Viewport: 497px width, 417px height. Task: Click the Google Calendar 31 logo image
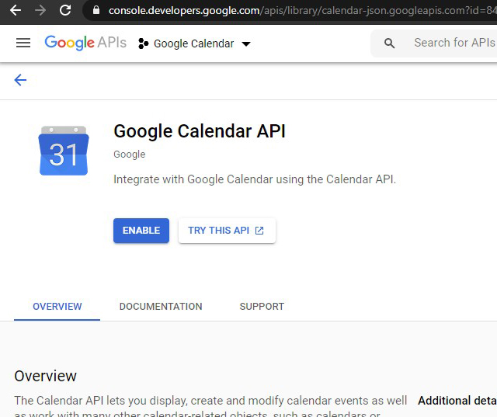click(x=64, y=151)
